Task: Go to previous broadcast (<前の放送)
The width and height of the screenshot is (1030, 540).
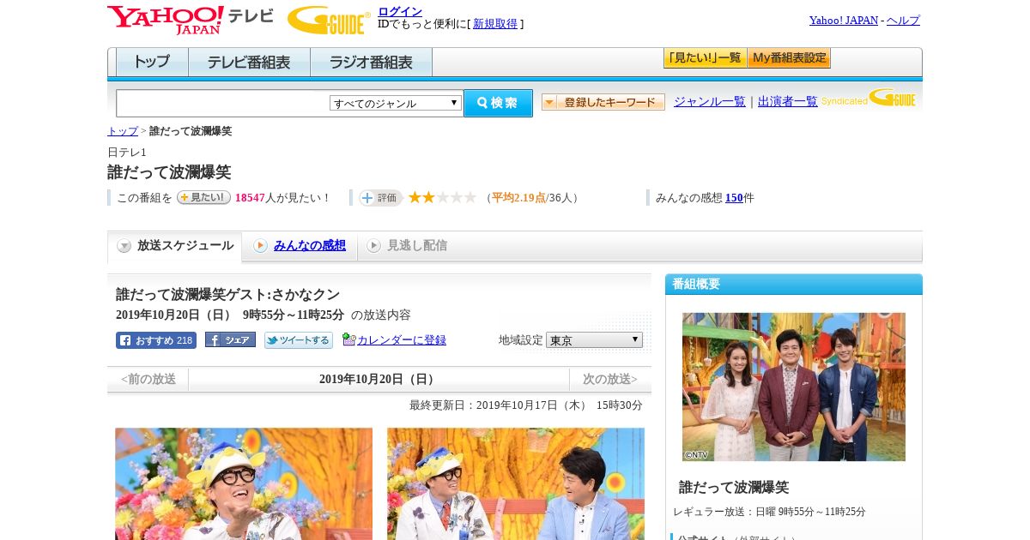Action: 148,379
